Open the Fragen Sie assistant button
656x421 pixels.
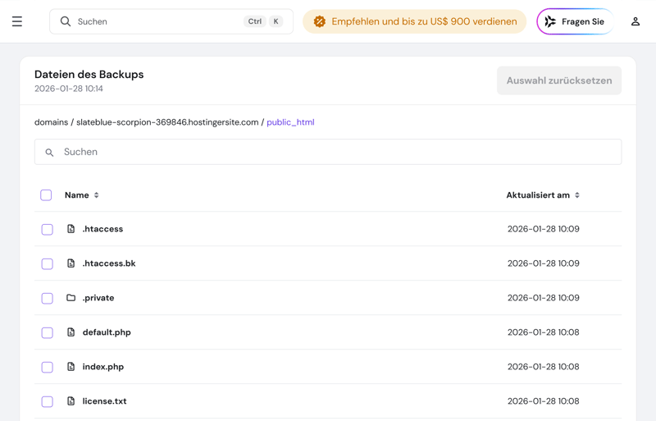575,21
